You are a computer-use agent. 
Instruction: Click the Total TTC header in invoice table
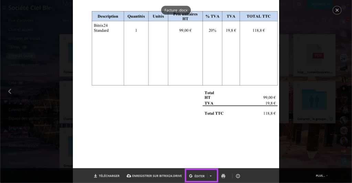coord(258,16)
